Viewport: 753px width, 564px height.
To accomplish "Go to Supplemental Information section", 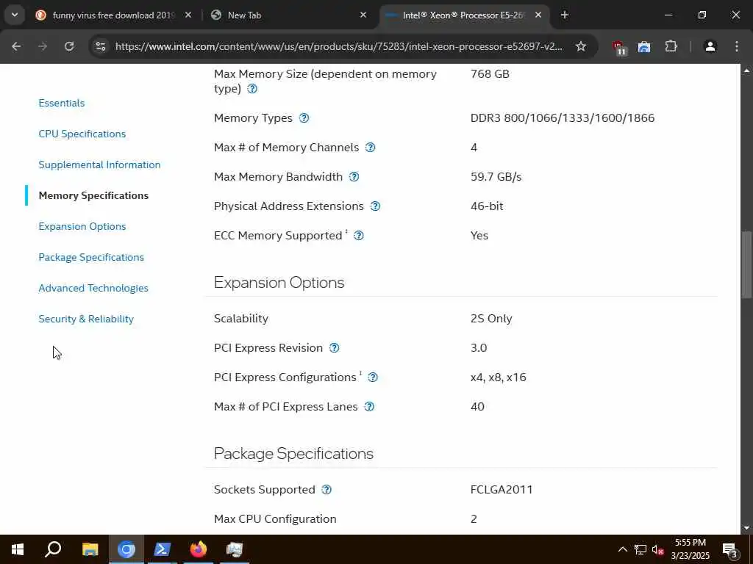I will click(99, 164).
